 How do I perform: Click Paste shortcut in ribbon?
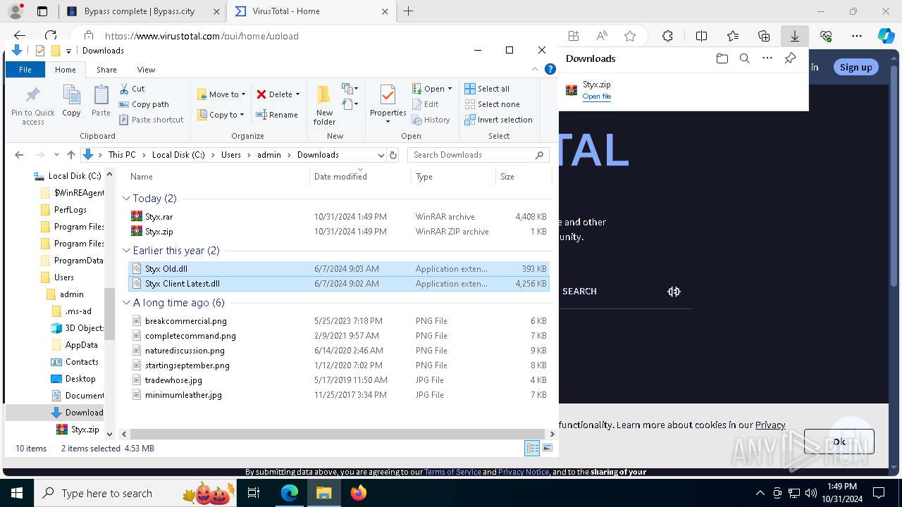[x=151, y=120]
